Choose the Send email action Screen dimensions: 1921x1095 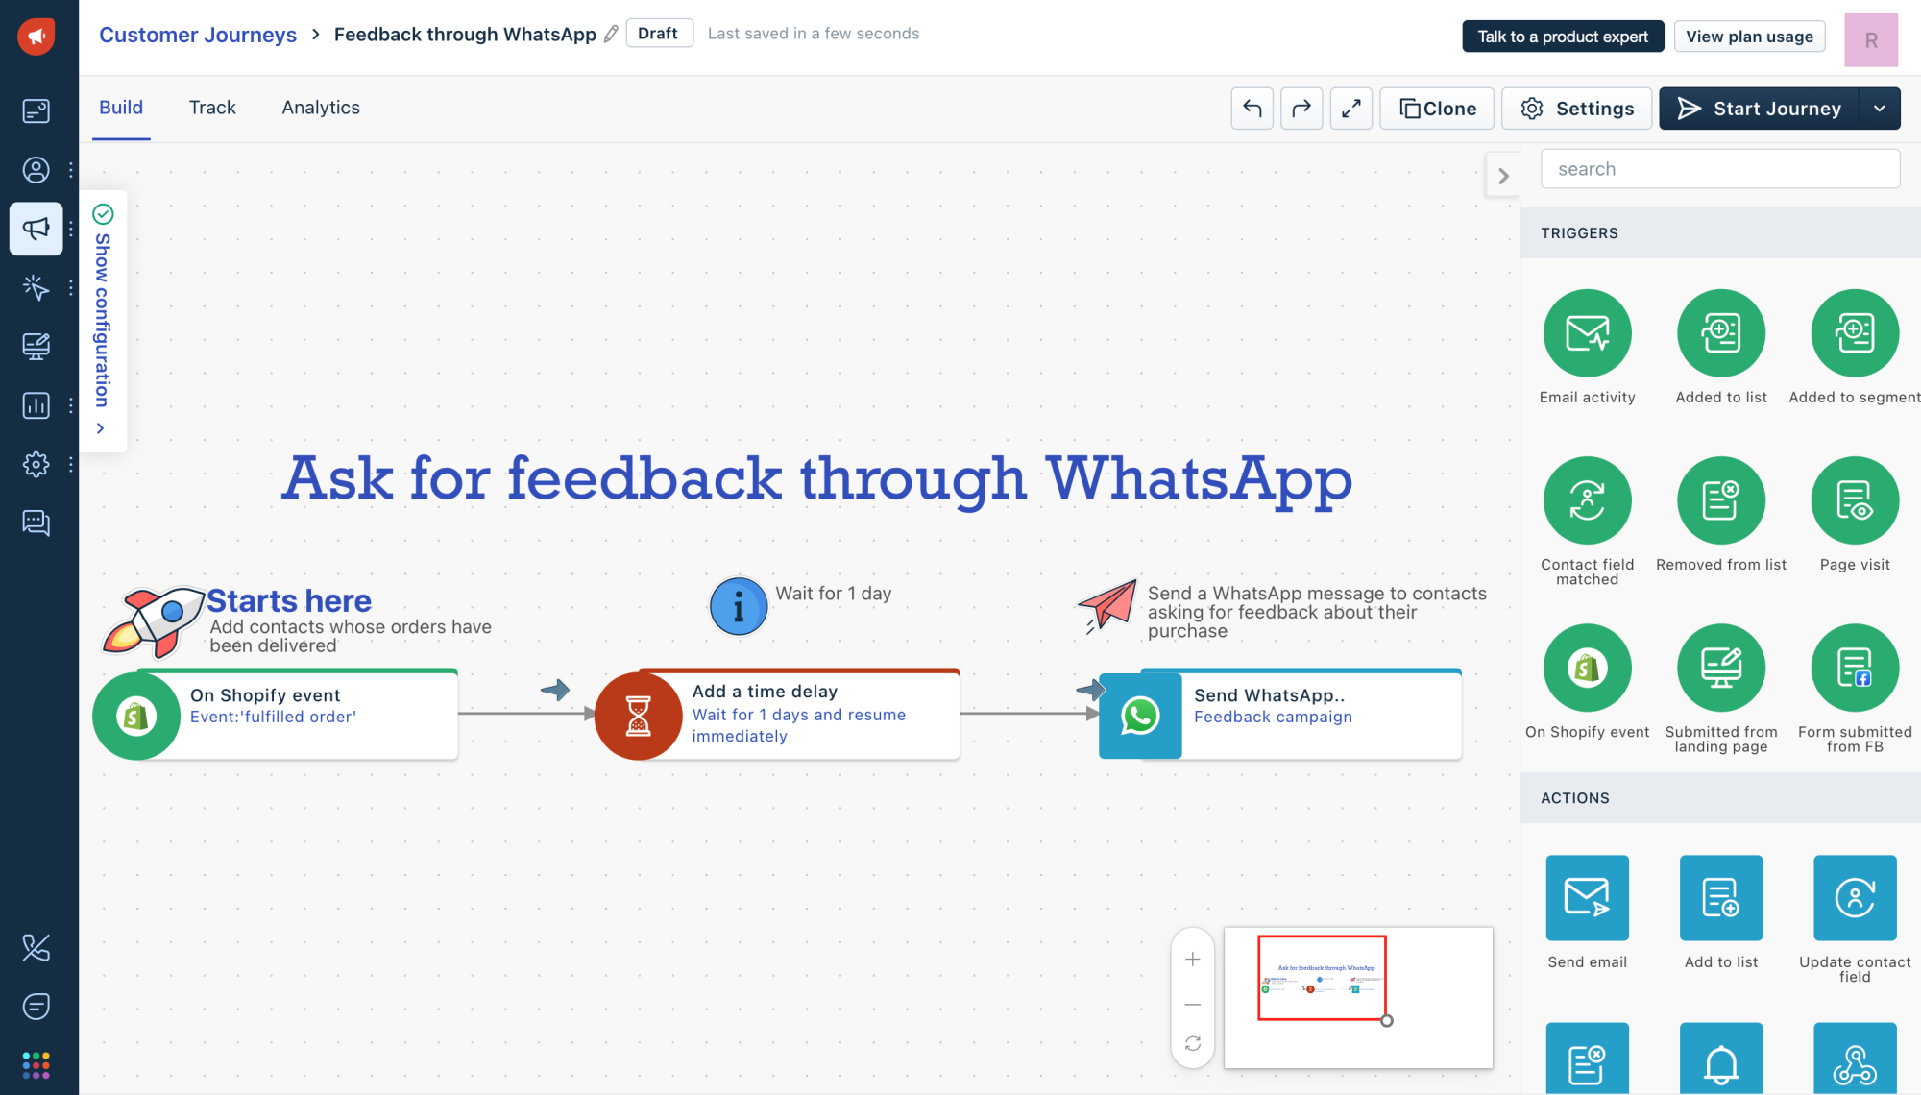[x=1586, y=898]
